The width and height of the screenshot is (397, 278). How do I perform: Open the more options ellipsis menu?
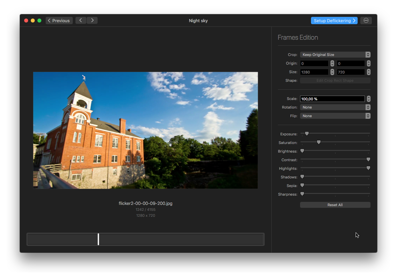pos(366,21)
